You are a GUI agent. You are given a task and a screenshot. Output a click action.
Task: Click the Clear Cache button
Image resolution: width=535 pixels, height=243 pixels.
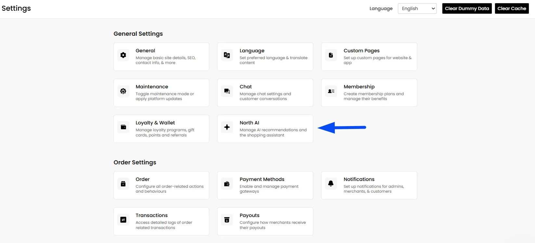tap(512, 8)
